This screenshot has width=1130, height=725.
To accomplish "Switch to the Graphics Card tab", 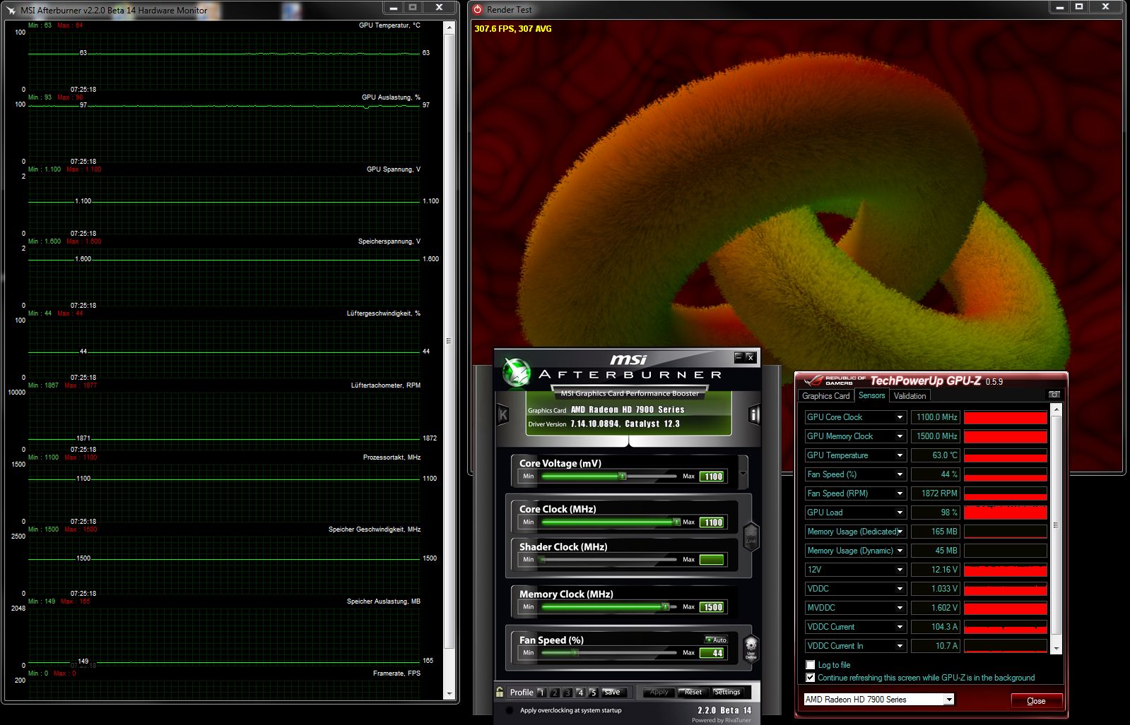I will pos(825,396).
